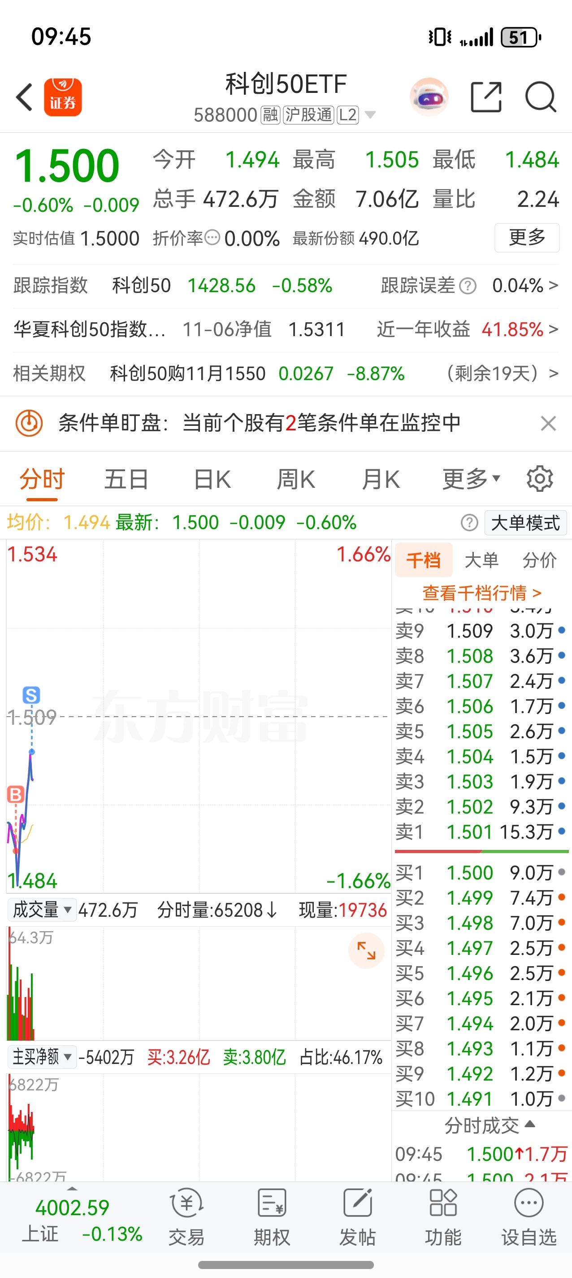Tap the S sell marker on chart
Image resolution: width=572 pixels, height=1278 pixels.
[31, 695]
